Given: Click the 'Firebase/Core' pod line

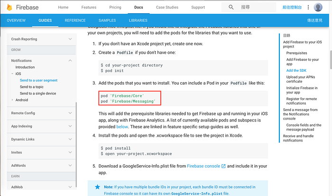Looking at the screenshot, I should click(122, 96).
